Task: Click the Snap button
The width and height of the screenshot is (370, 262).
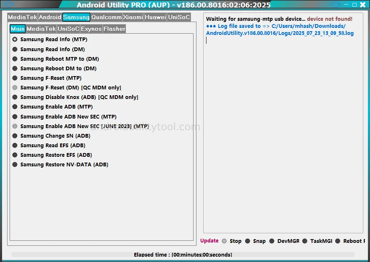Action: pyautogui.click(x=256, y=241)
